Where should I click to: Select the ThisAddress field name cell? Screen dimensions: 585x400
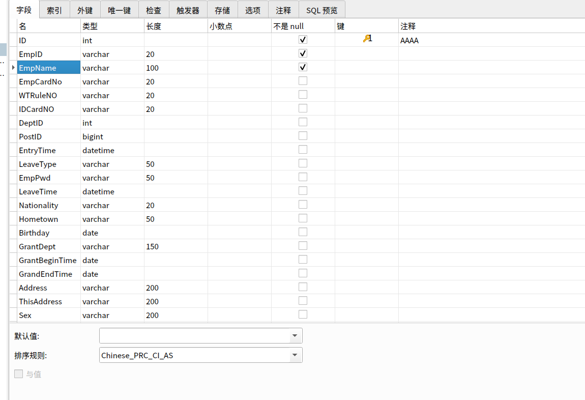pyautogui.click(x=48, y=302)
